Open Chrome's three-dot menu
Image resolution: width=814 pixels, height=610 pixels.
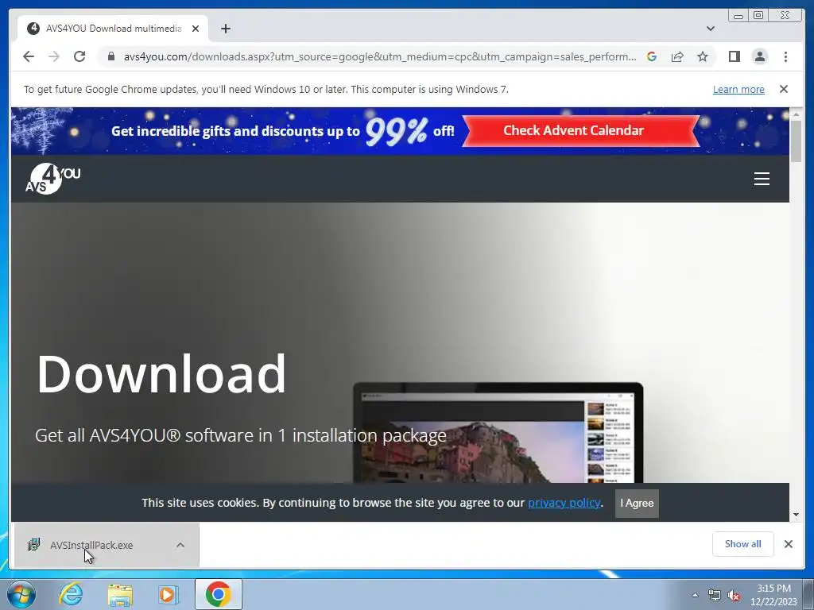click(x=785, y=56)
